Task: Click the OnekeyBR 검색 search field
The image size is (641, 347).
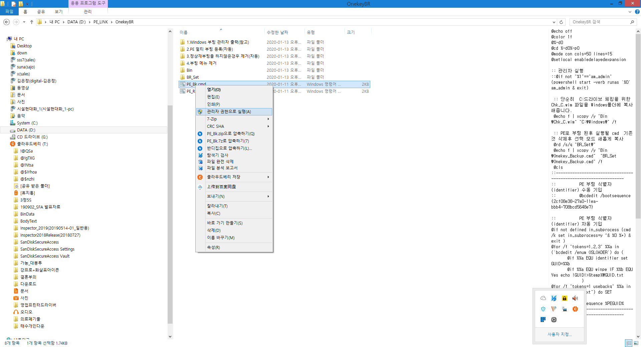Action: click(599, 22)
